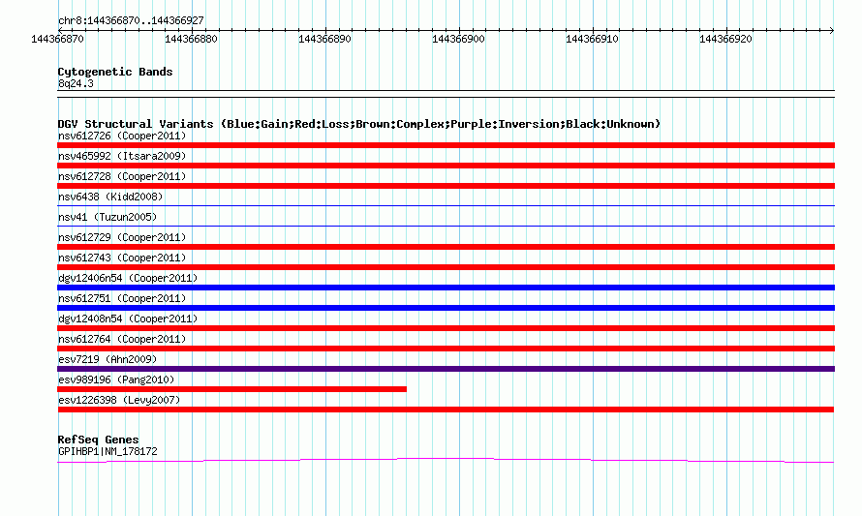Click the red bar under esv1226398
The image size is (862, 516).
click(446, 410)
